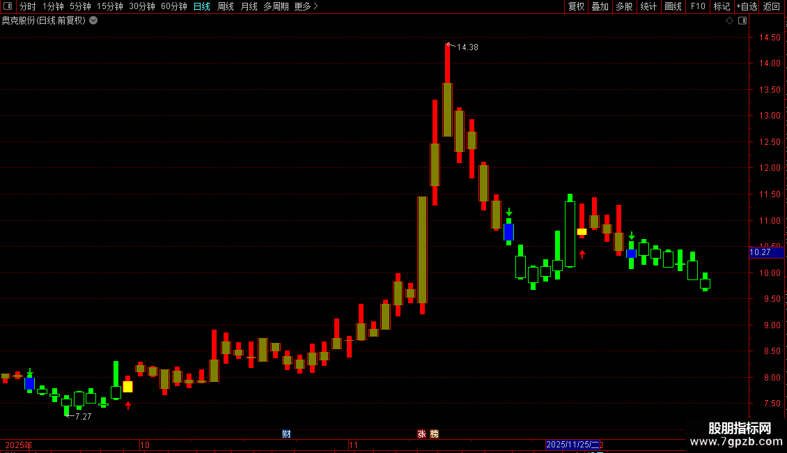787x453 pixels.
Task: Click the 14.50 price axis label
Action: [770, 38]
